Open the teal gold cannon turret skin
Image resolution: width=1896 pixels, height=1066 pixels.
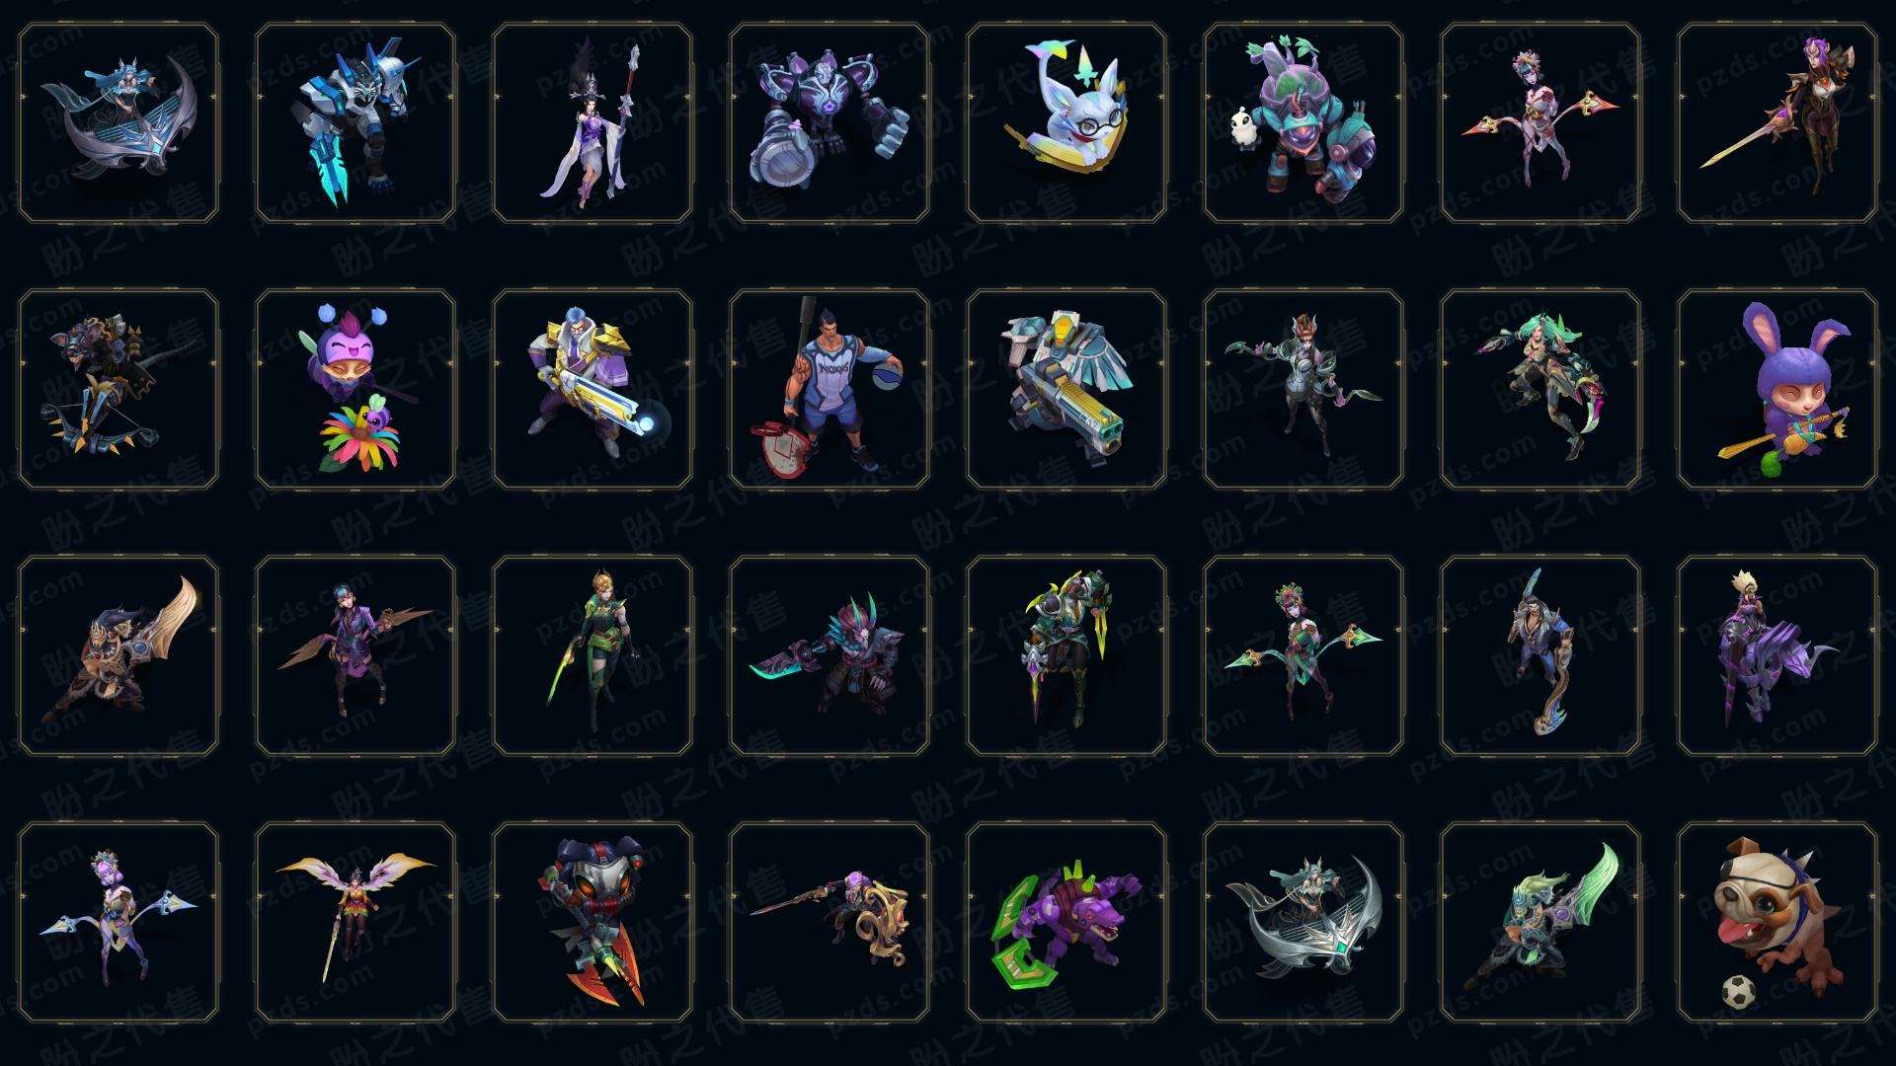1066,389
